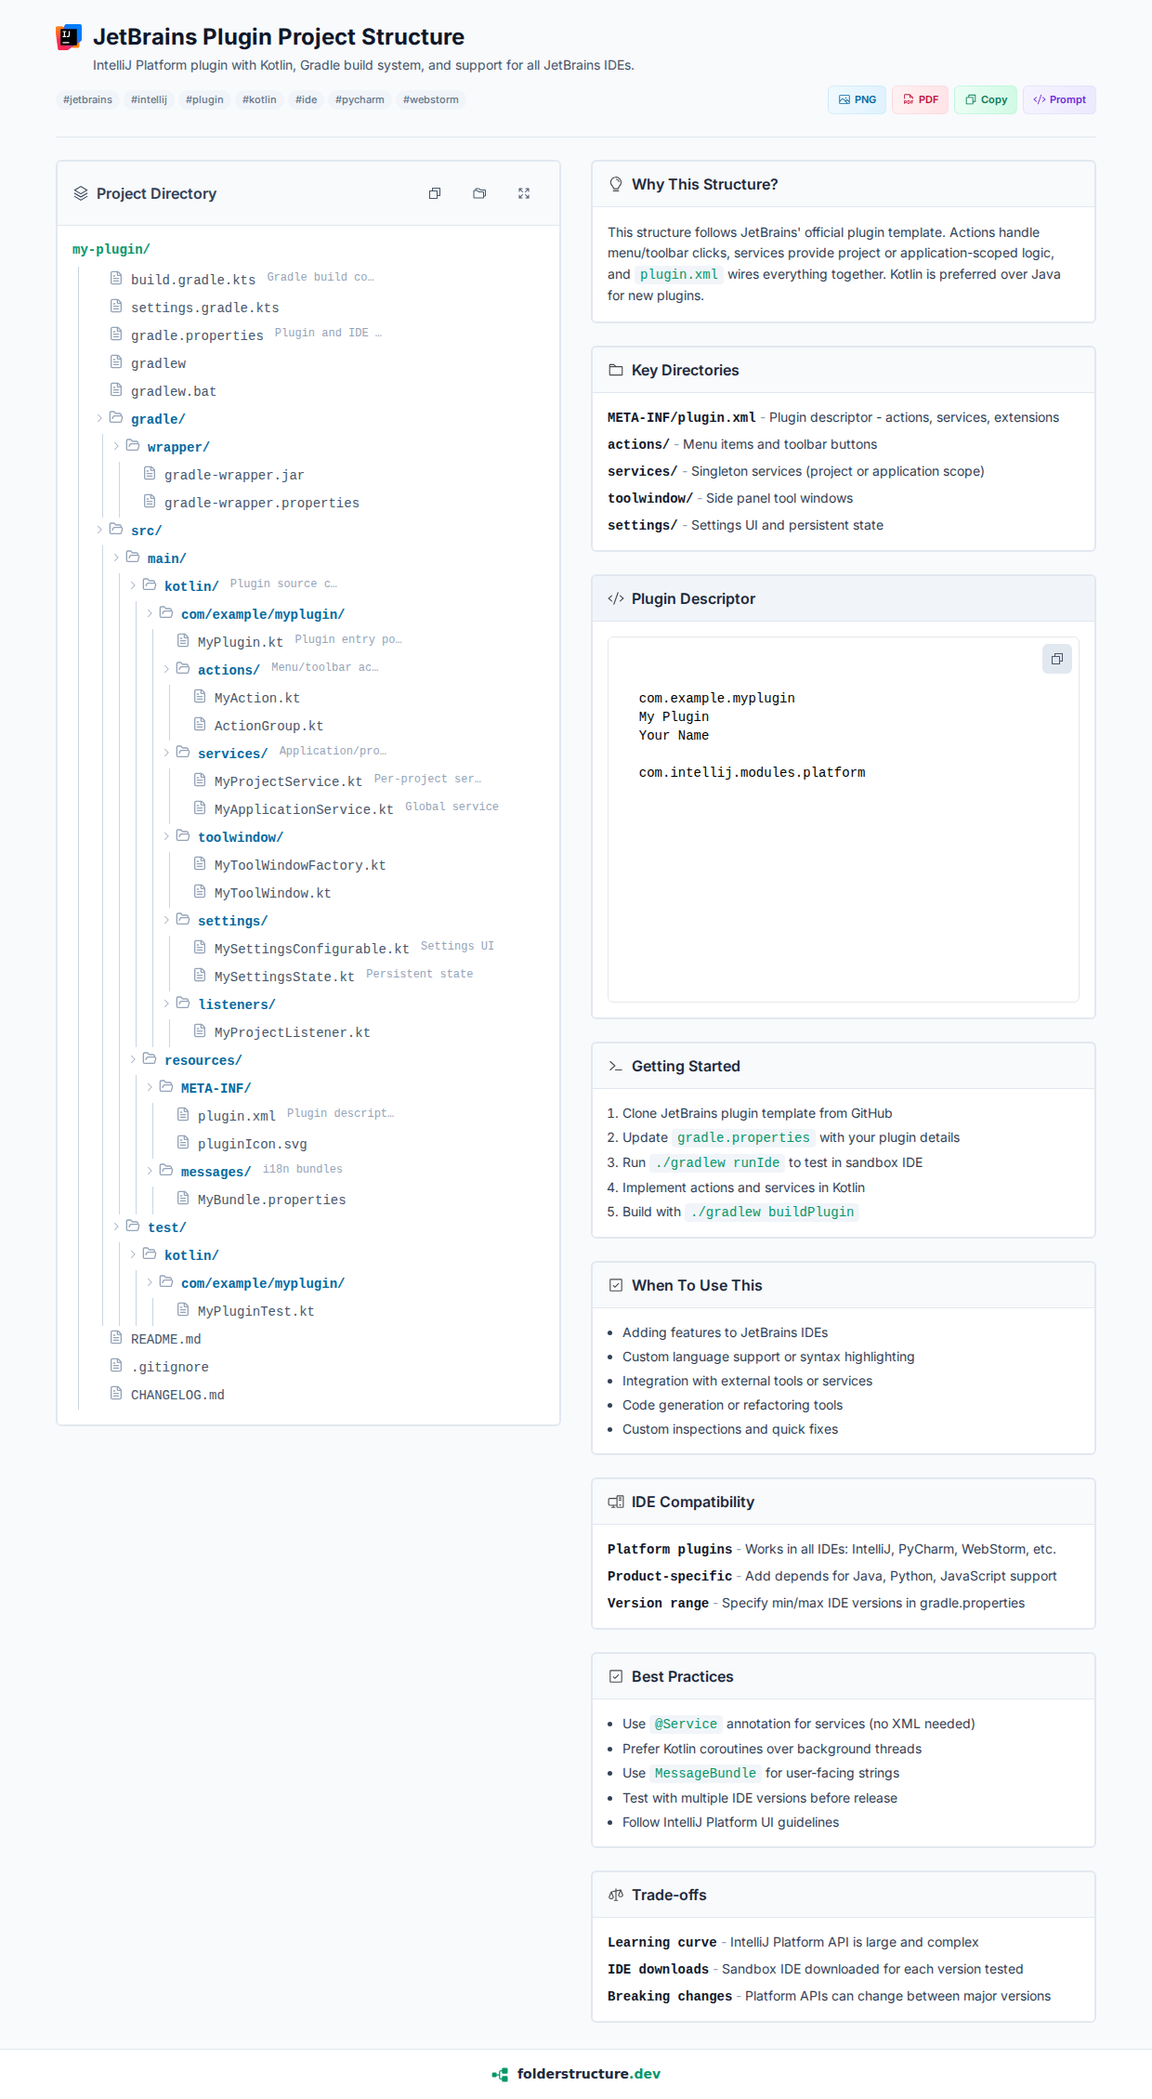
Task: Select the #jetbrains tag
Action: [x=87, y=99]
